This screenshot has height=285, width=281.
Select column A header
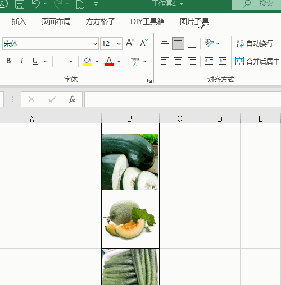pyautogui.click(x=51, y=118)
